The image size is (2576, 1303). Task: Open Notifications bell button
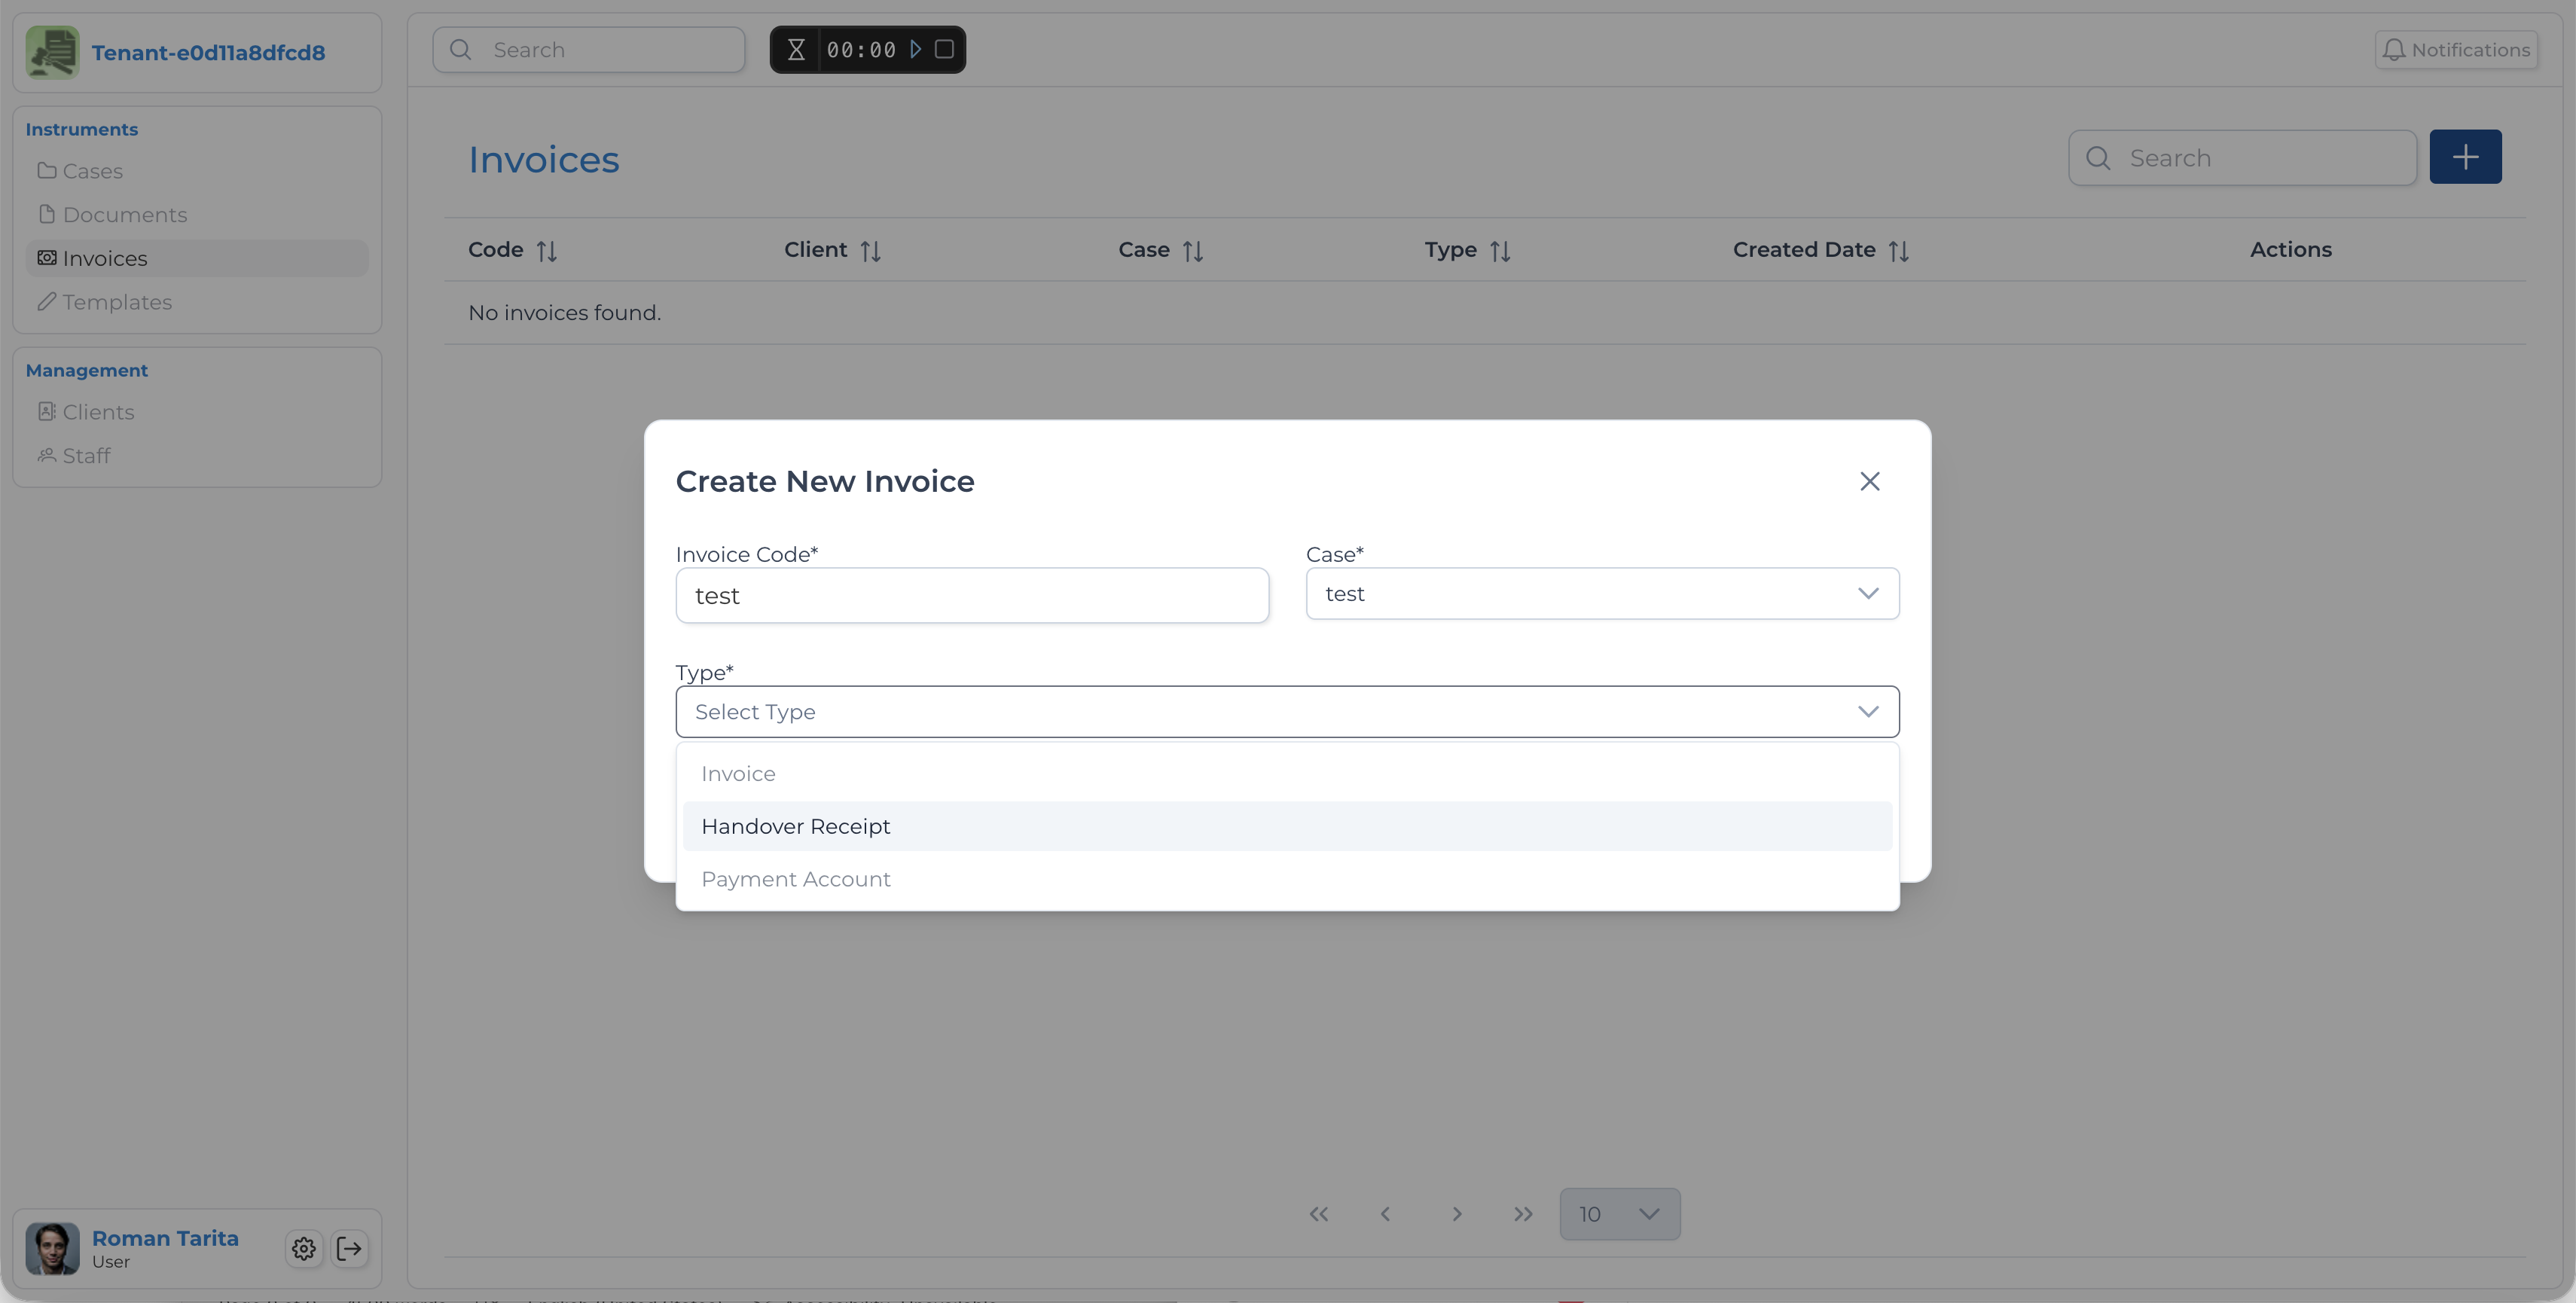(x=2456, y=49)
